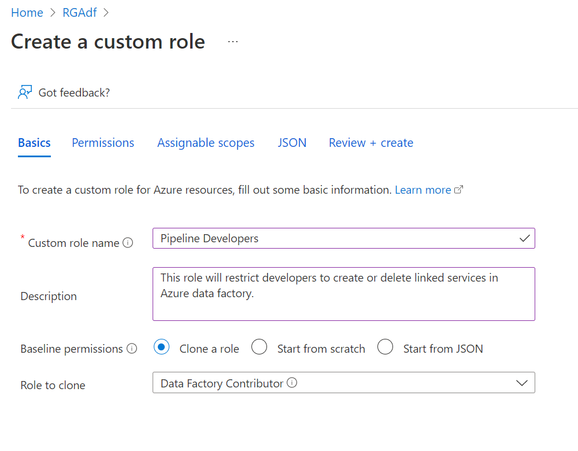Choose the Start from scratch option
Screen dimensions: 578x451
(x=260, y=348)
